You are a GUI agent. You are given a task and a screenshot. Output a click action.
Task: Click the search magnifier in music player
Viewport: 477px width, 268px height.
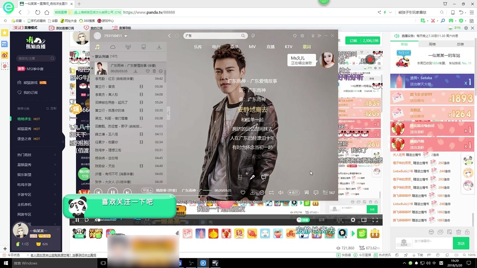tap(243, 36)
